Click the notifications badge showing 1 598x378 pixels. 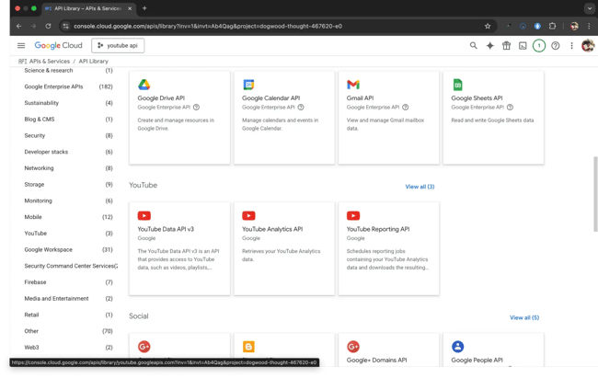click(x=539, y=45)
